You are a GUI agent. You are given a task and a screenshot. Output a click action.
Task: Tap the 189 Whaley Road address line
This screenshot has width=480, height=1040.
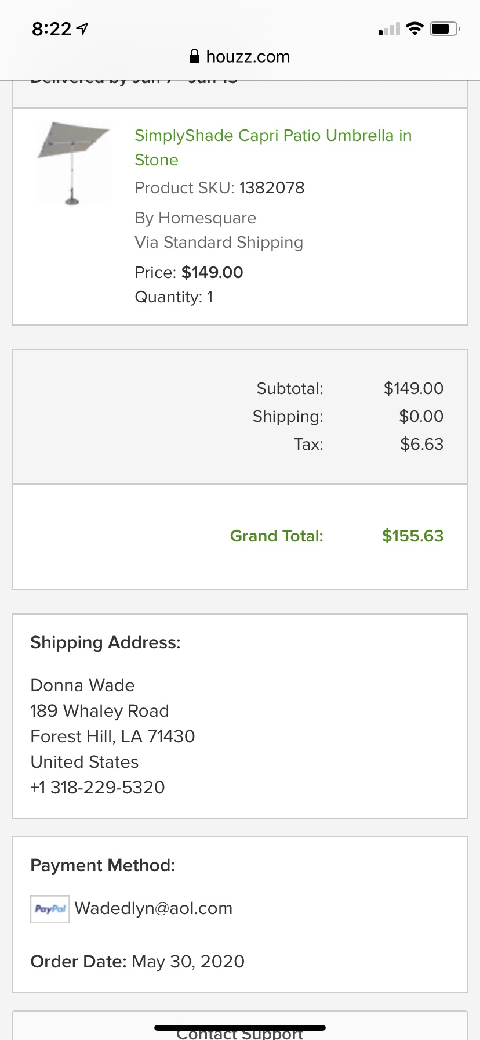pos(100,710)
